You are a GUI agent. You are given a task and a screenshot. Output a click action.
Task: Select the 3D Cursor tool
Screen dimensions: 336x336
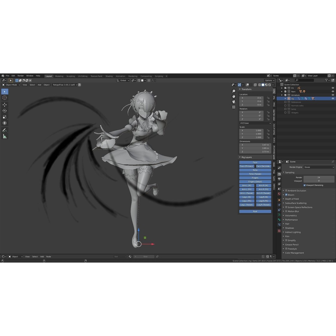[5, 98]
